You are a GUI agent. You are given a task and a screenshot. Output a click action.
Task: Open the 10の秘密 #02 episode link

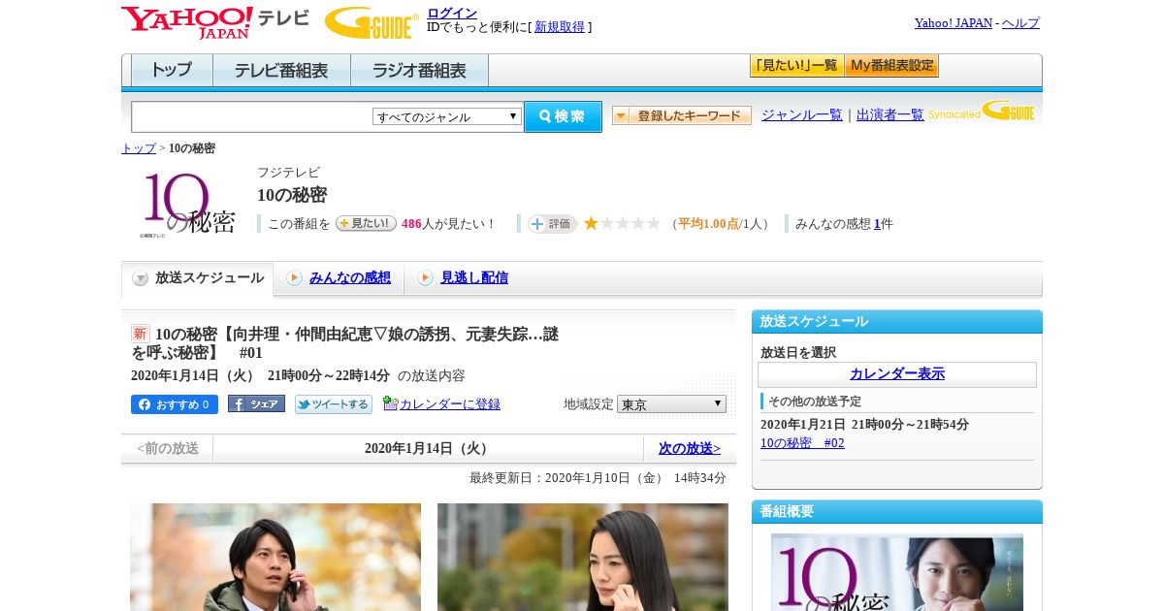click(802, 443)
